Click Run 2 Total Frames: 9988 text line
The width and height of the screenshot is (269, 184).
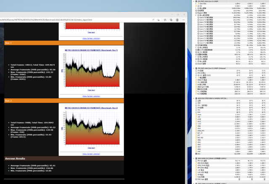point(32,124)
